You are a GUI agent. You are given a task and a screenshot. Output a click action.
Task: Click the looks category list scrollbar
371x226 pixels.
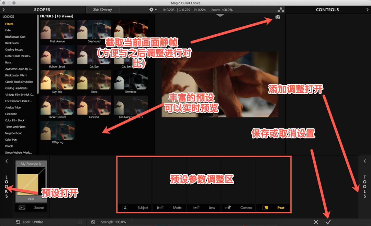pyautogui.click(x=38, y=54)
